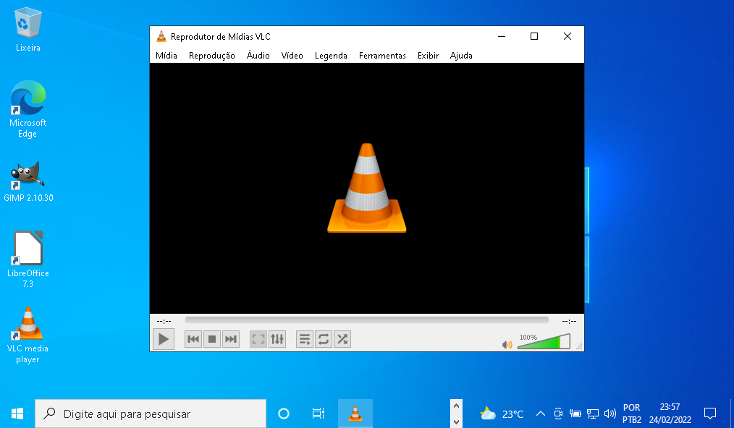Open Task View on taskbar
The image size is (734, 428).
[319, 414]
